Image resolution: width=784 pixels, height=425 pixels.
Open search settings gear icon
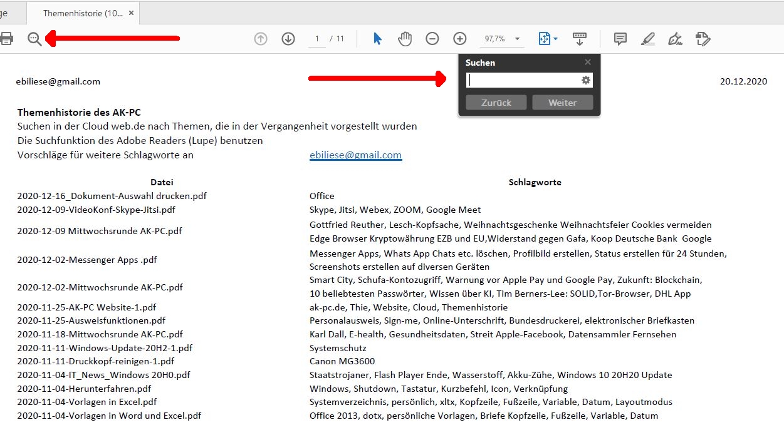[x=586, y=80]
